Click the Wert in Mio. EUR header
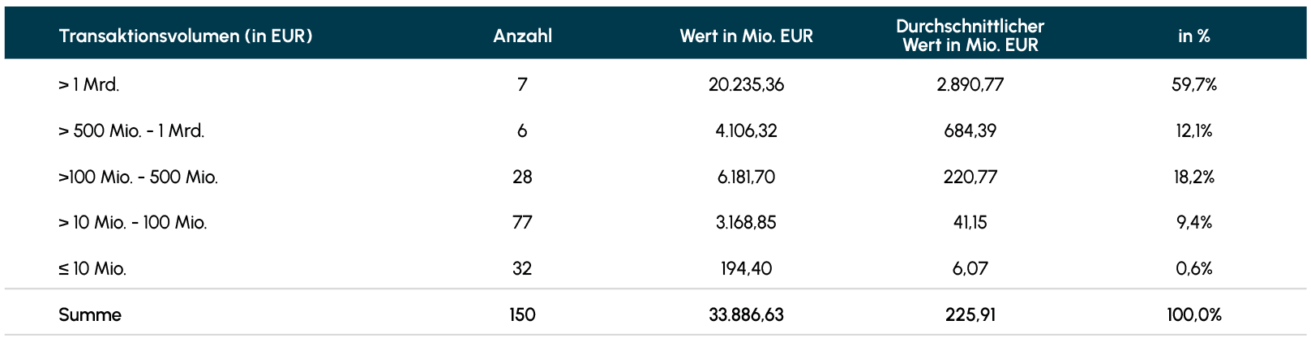The height and width of the screenshot is (342, 1311). 746,36
